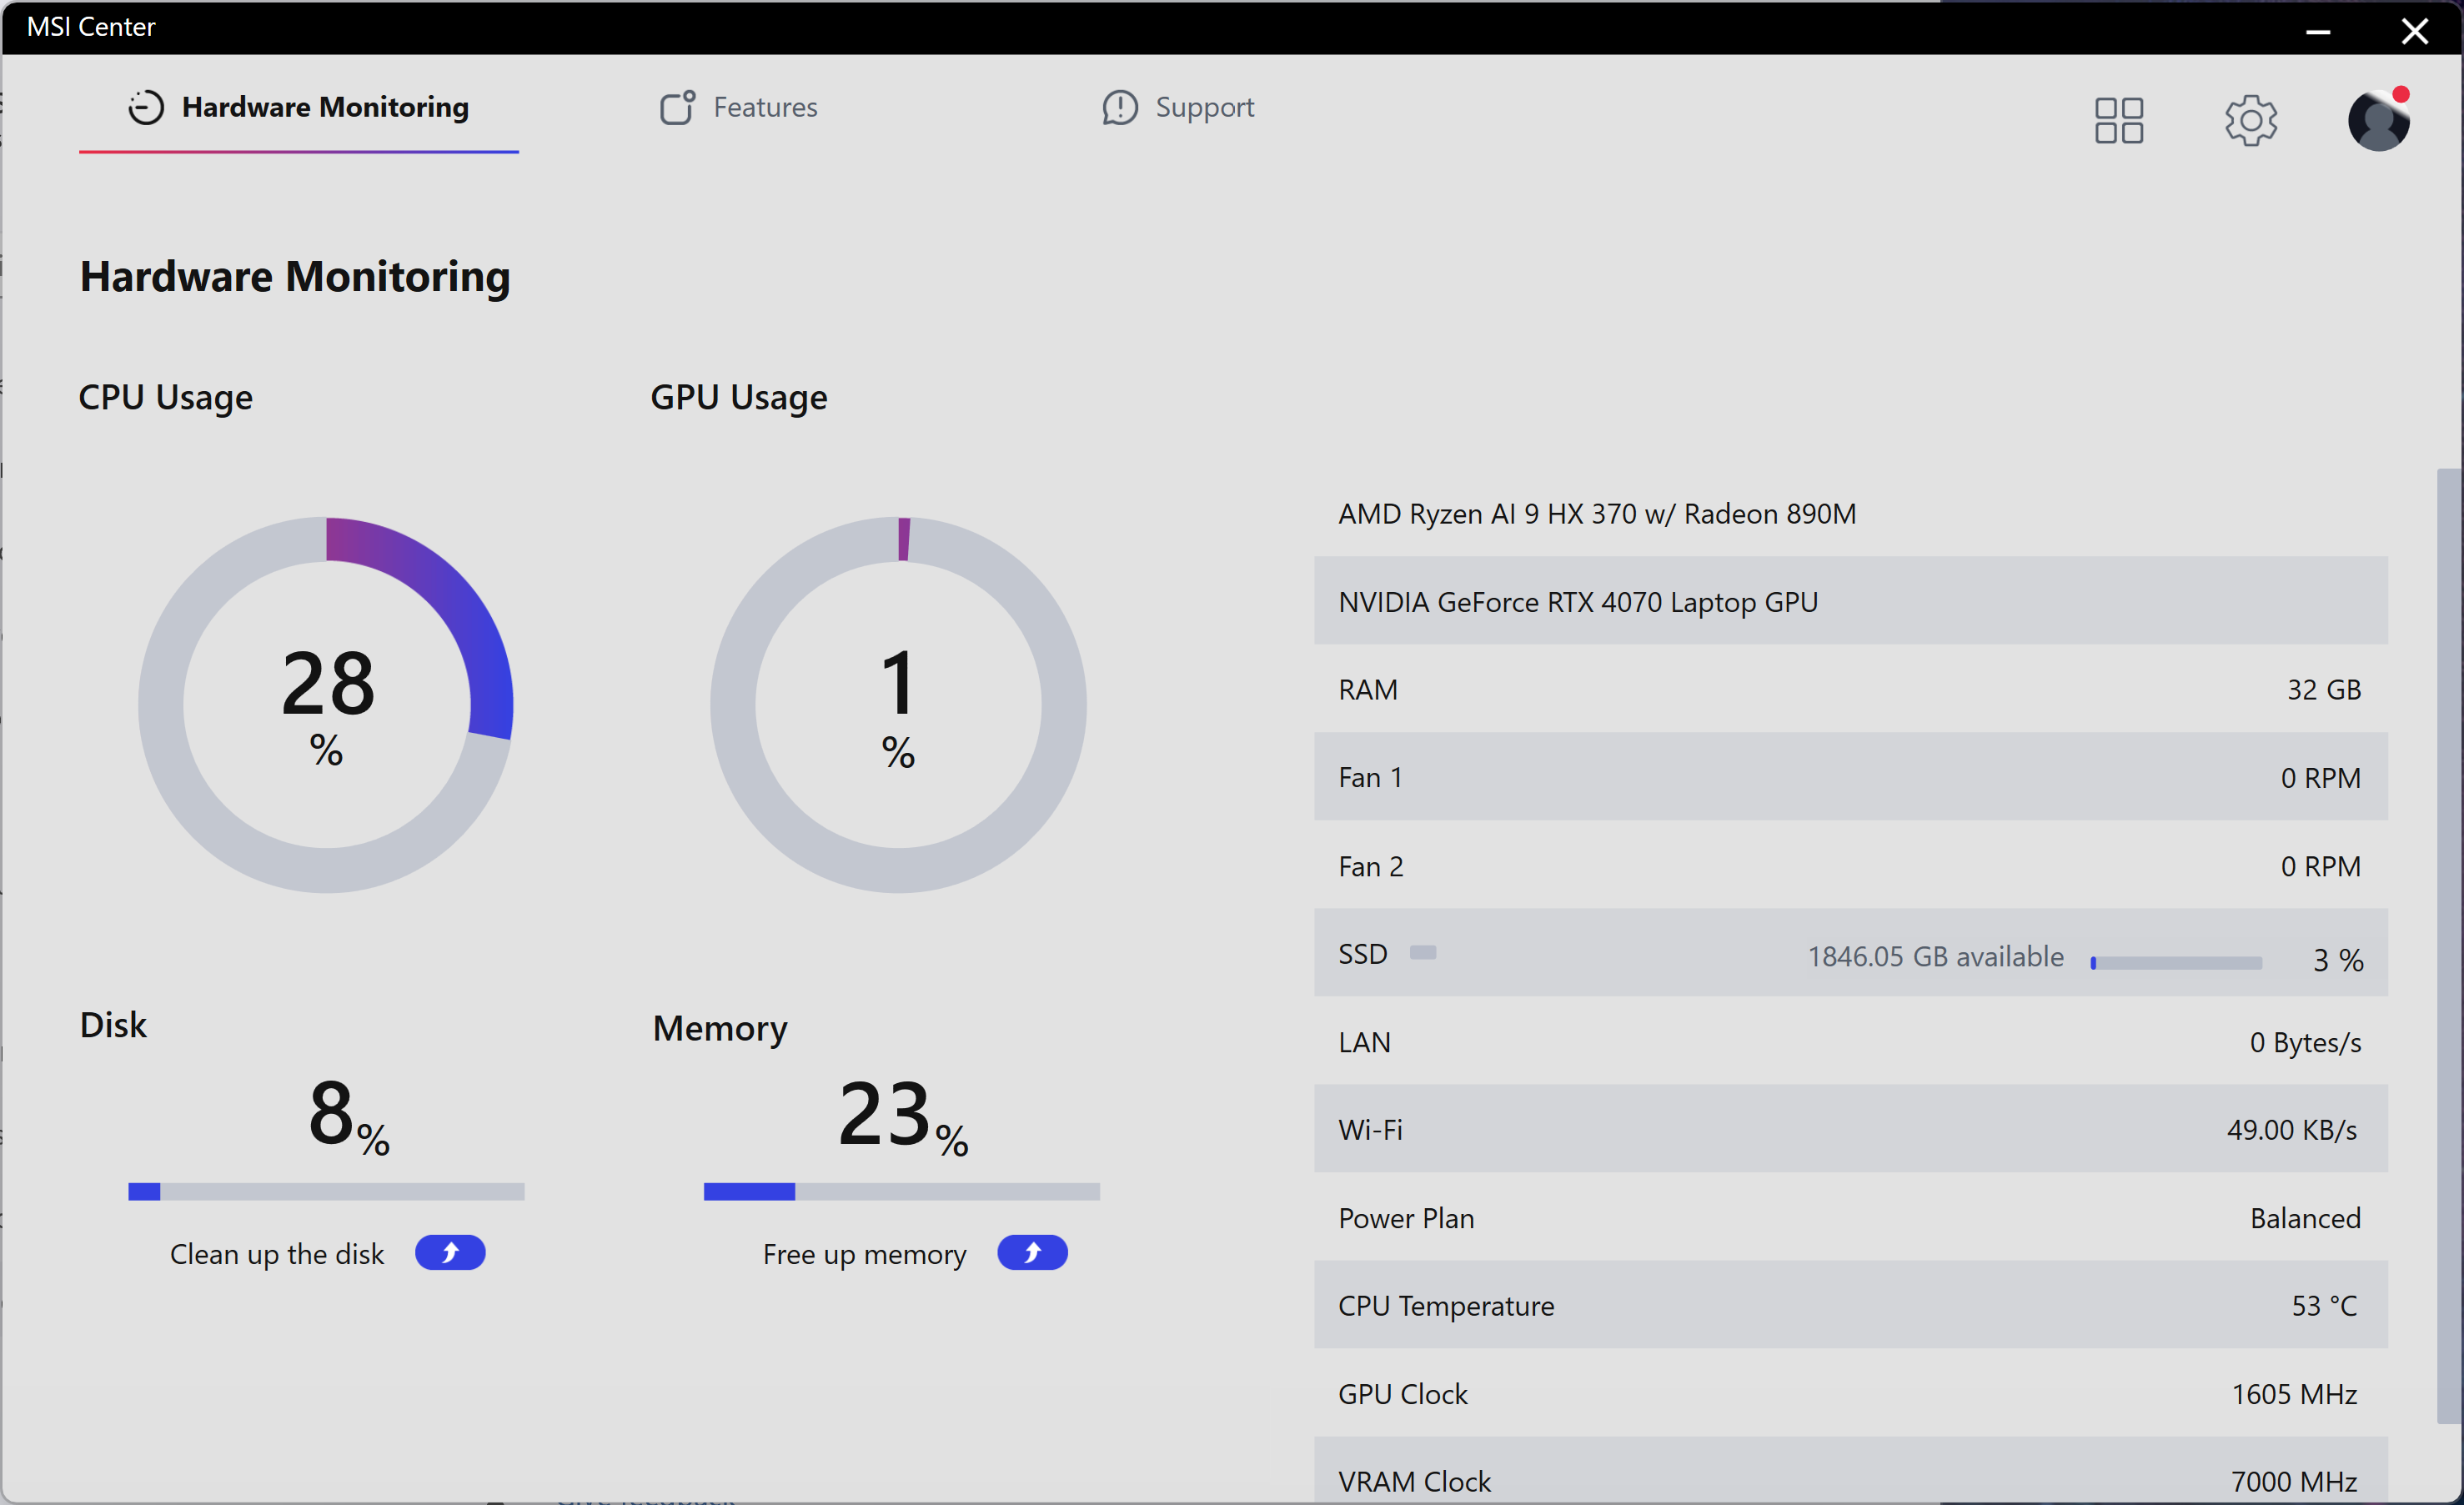Screen dimensions: 2464x1505
Task: Switch to the Support tab
Action: point(1204,107)
